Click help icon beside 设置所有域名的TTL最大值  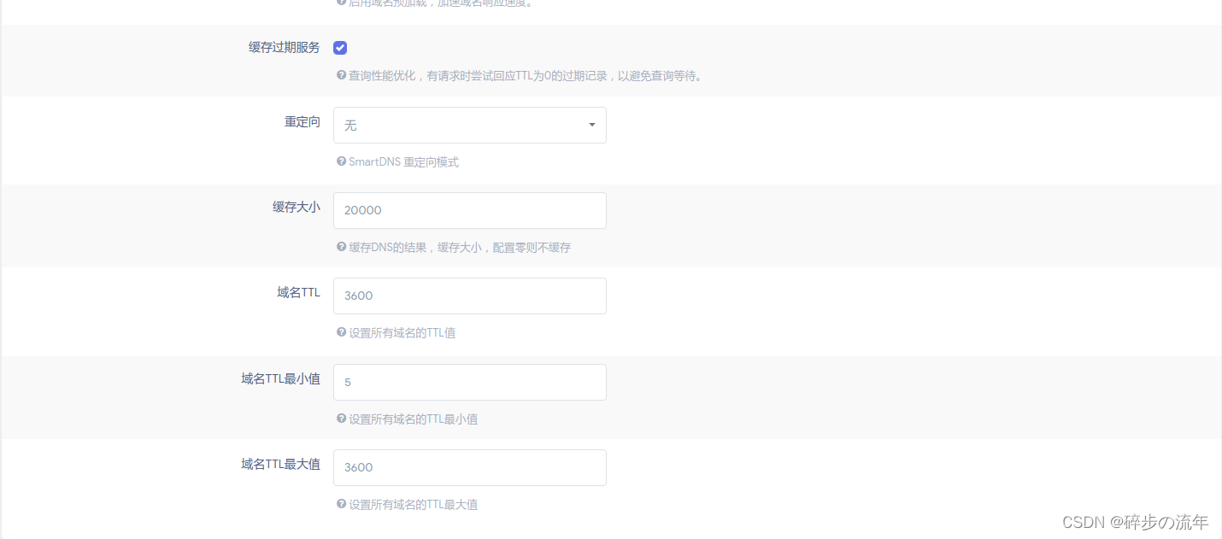coord(342,504)
